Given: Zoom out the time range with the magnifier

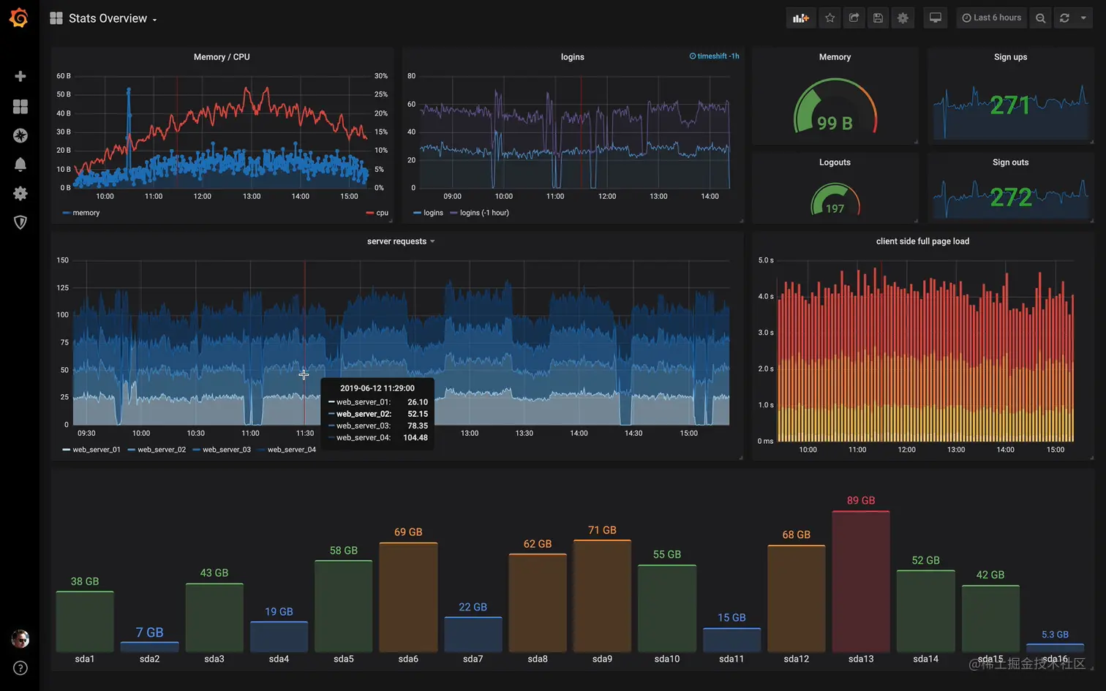Looking at the screenshot, I should (x=1040, y=18).
